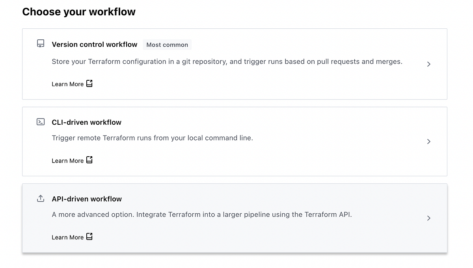Image resolution: width=473 pixels, height=268 pixels.
Task: Click the chevron on the CLI-driven workflow card
Action: click(x=428, y=141)
